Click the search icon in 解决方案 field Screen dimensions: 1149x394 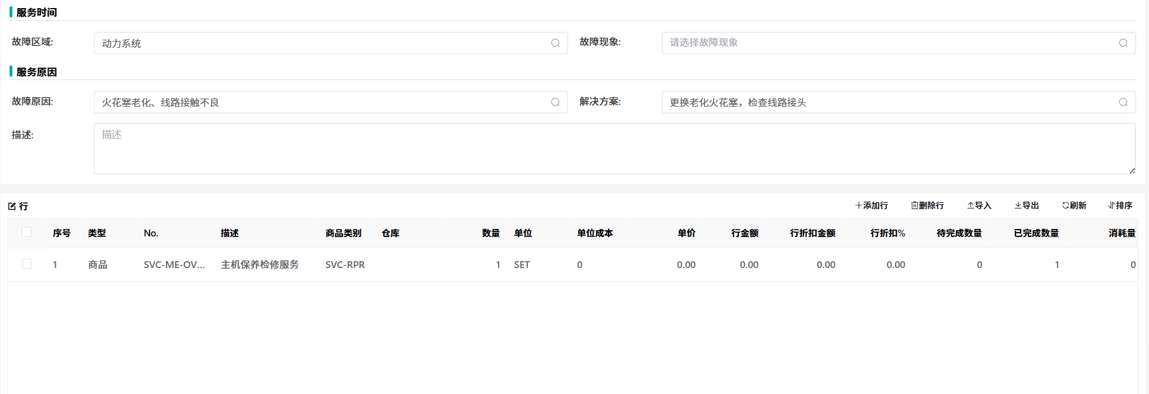click(1123, 102)
